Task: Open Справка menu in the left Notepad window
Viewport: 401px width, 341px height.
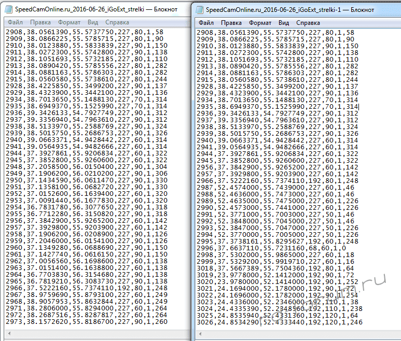Action: (117, 23)
